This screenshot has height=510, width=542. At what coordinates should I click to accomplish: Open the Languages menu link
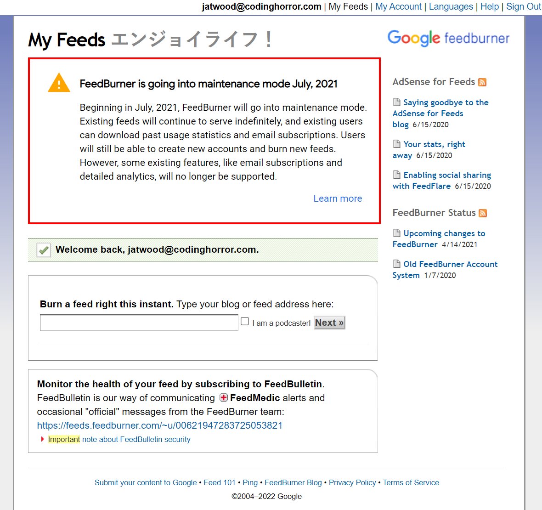tap(451, 6)
